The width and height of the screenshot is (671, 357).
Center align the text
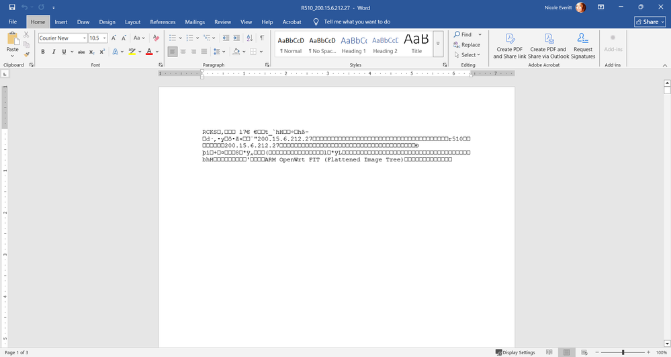pos(183,52)
